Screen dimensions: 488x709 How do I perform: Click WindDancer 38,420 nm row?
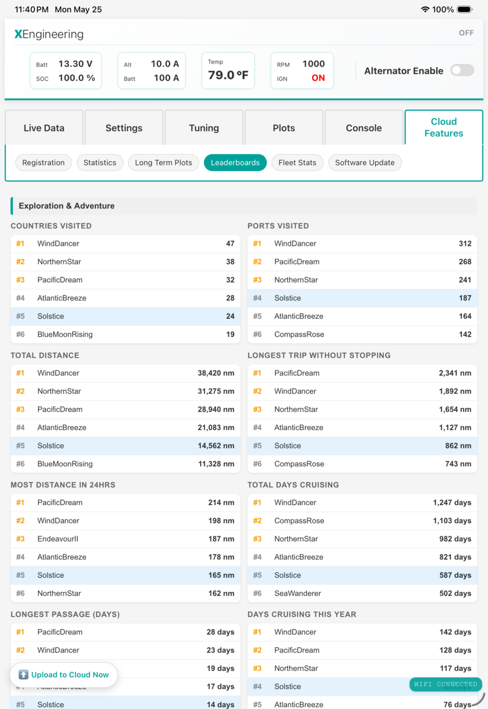tap(125, 373)
